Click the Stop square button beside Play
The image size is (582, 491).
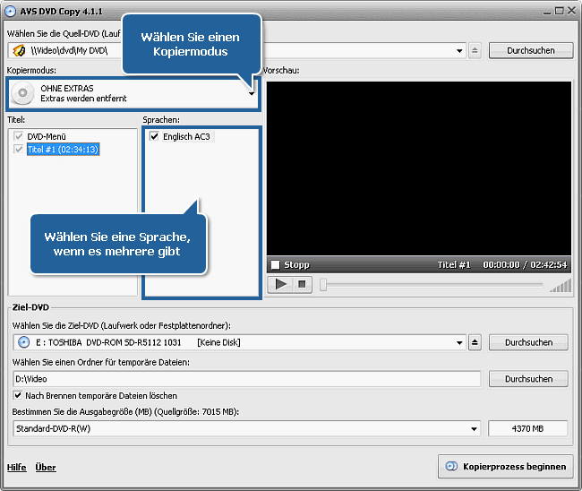(x=302, y=285)
